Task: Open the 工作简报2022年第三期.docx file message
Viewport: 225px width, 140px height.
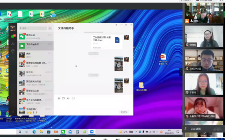Action: pos(106,41)
